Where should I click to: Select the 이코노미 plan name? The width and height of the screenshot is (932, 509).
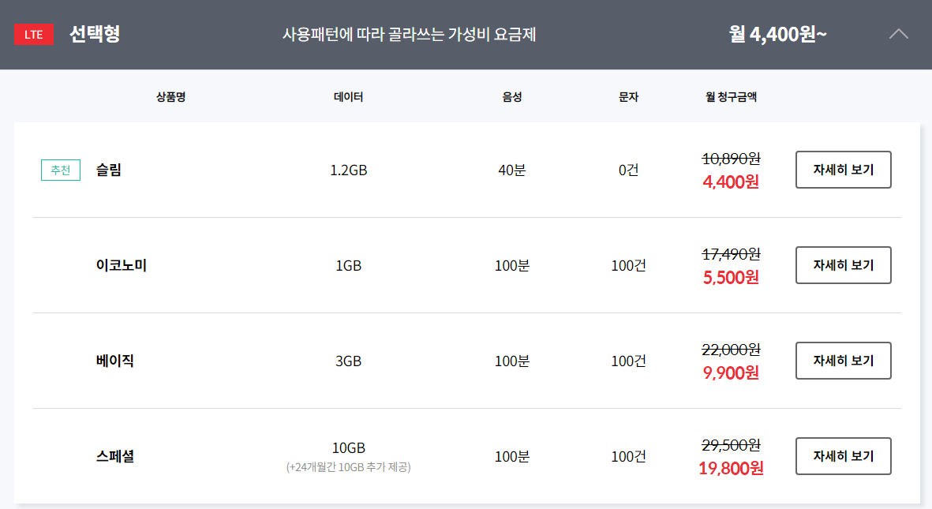pos(122,265)
